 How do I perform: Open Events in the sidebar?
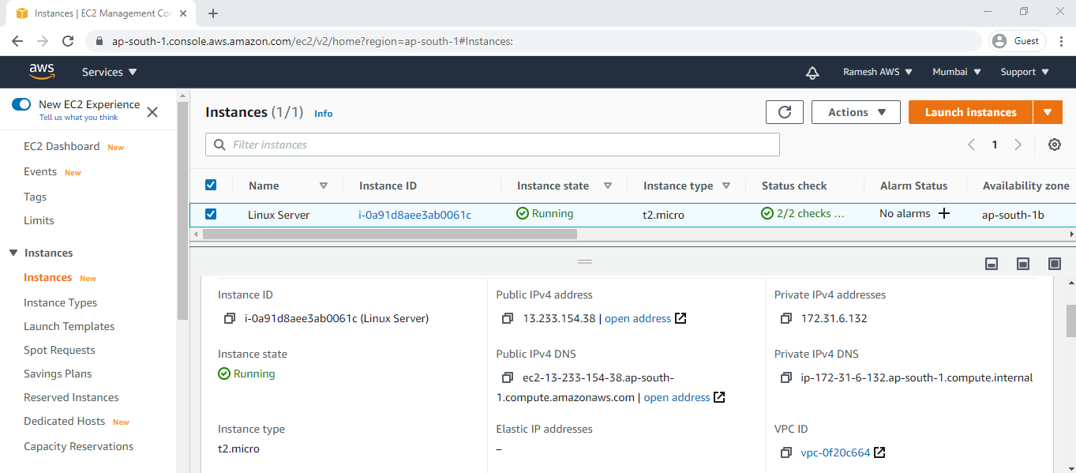pos(40,171)
